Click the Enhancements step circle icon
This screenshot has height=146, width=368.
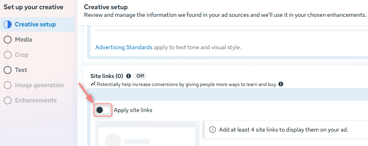8,100
